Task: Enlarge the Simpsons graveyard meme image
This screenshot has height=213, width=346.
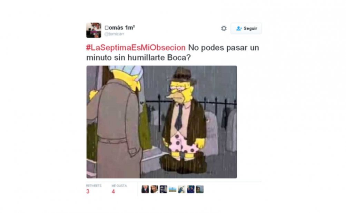Action: point(161,122)
